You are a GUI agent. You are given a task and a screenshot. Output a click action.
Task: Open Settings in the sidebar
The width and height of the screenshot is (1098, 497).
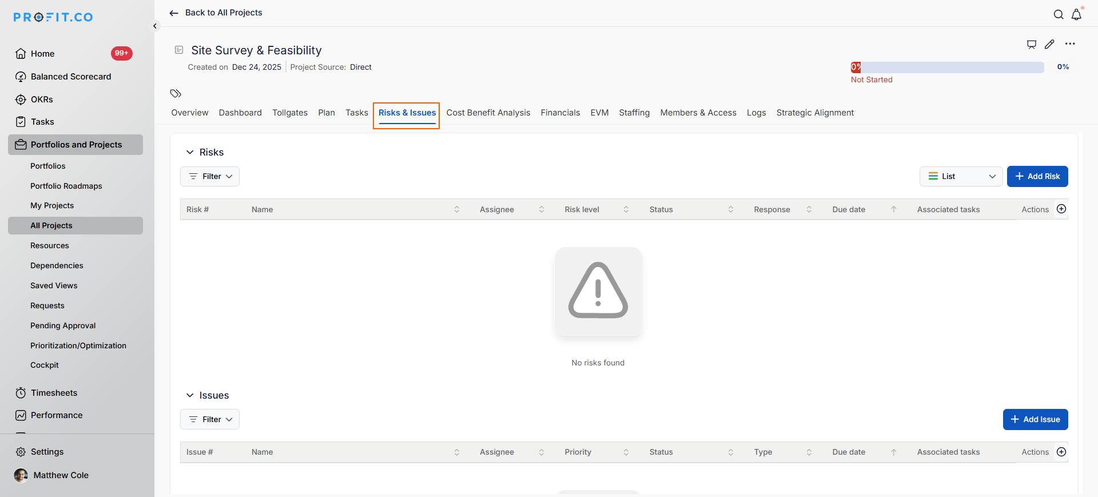click(47, 452)
